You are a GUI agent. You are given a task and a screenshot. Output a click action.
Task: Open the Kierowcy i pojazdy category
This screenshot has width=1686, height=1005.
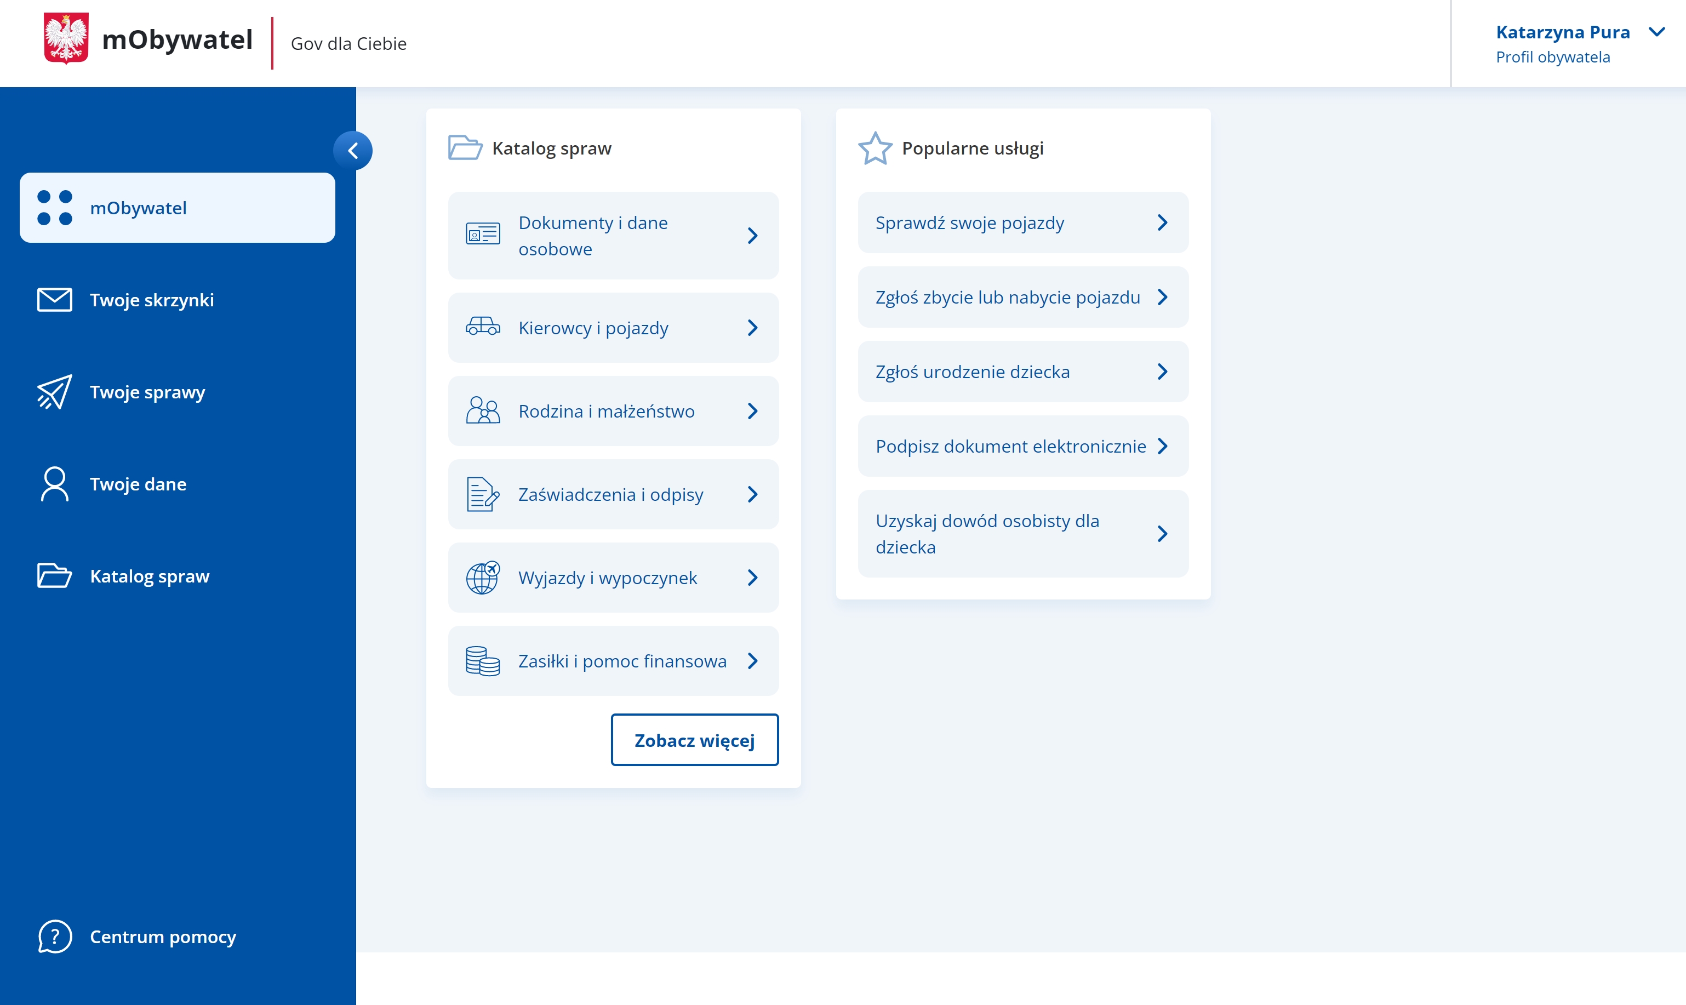click(x=614, y=327)
